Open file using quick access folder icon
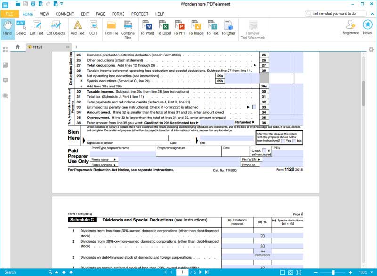Image resolution: width=377 pixels, height=276 pixels. pyautogui.click(x=18, y=4)
